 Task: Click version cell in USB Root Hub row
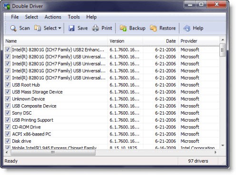click(125, 85)
